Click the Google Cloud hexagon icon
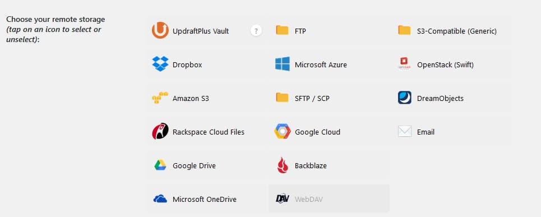Viewport: 541px width, 217px height. tap(283, 131)
